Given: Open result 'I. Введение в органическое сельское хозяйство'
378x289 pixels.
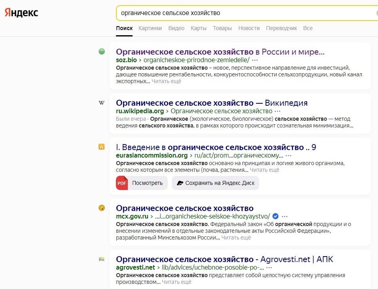Looking at the screenshot, I should (216, 147).
